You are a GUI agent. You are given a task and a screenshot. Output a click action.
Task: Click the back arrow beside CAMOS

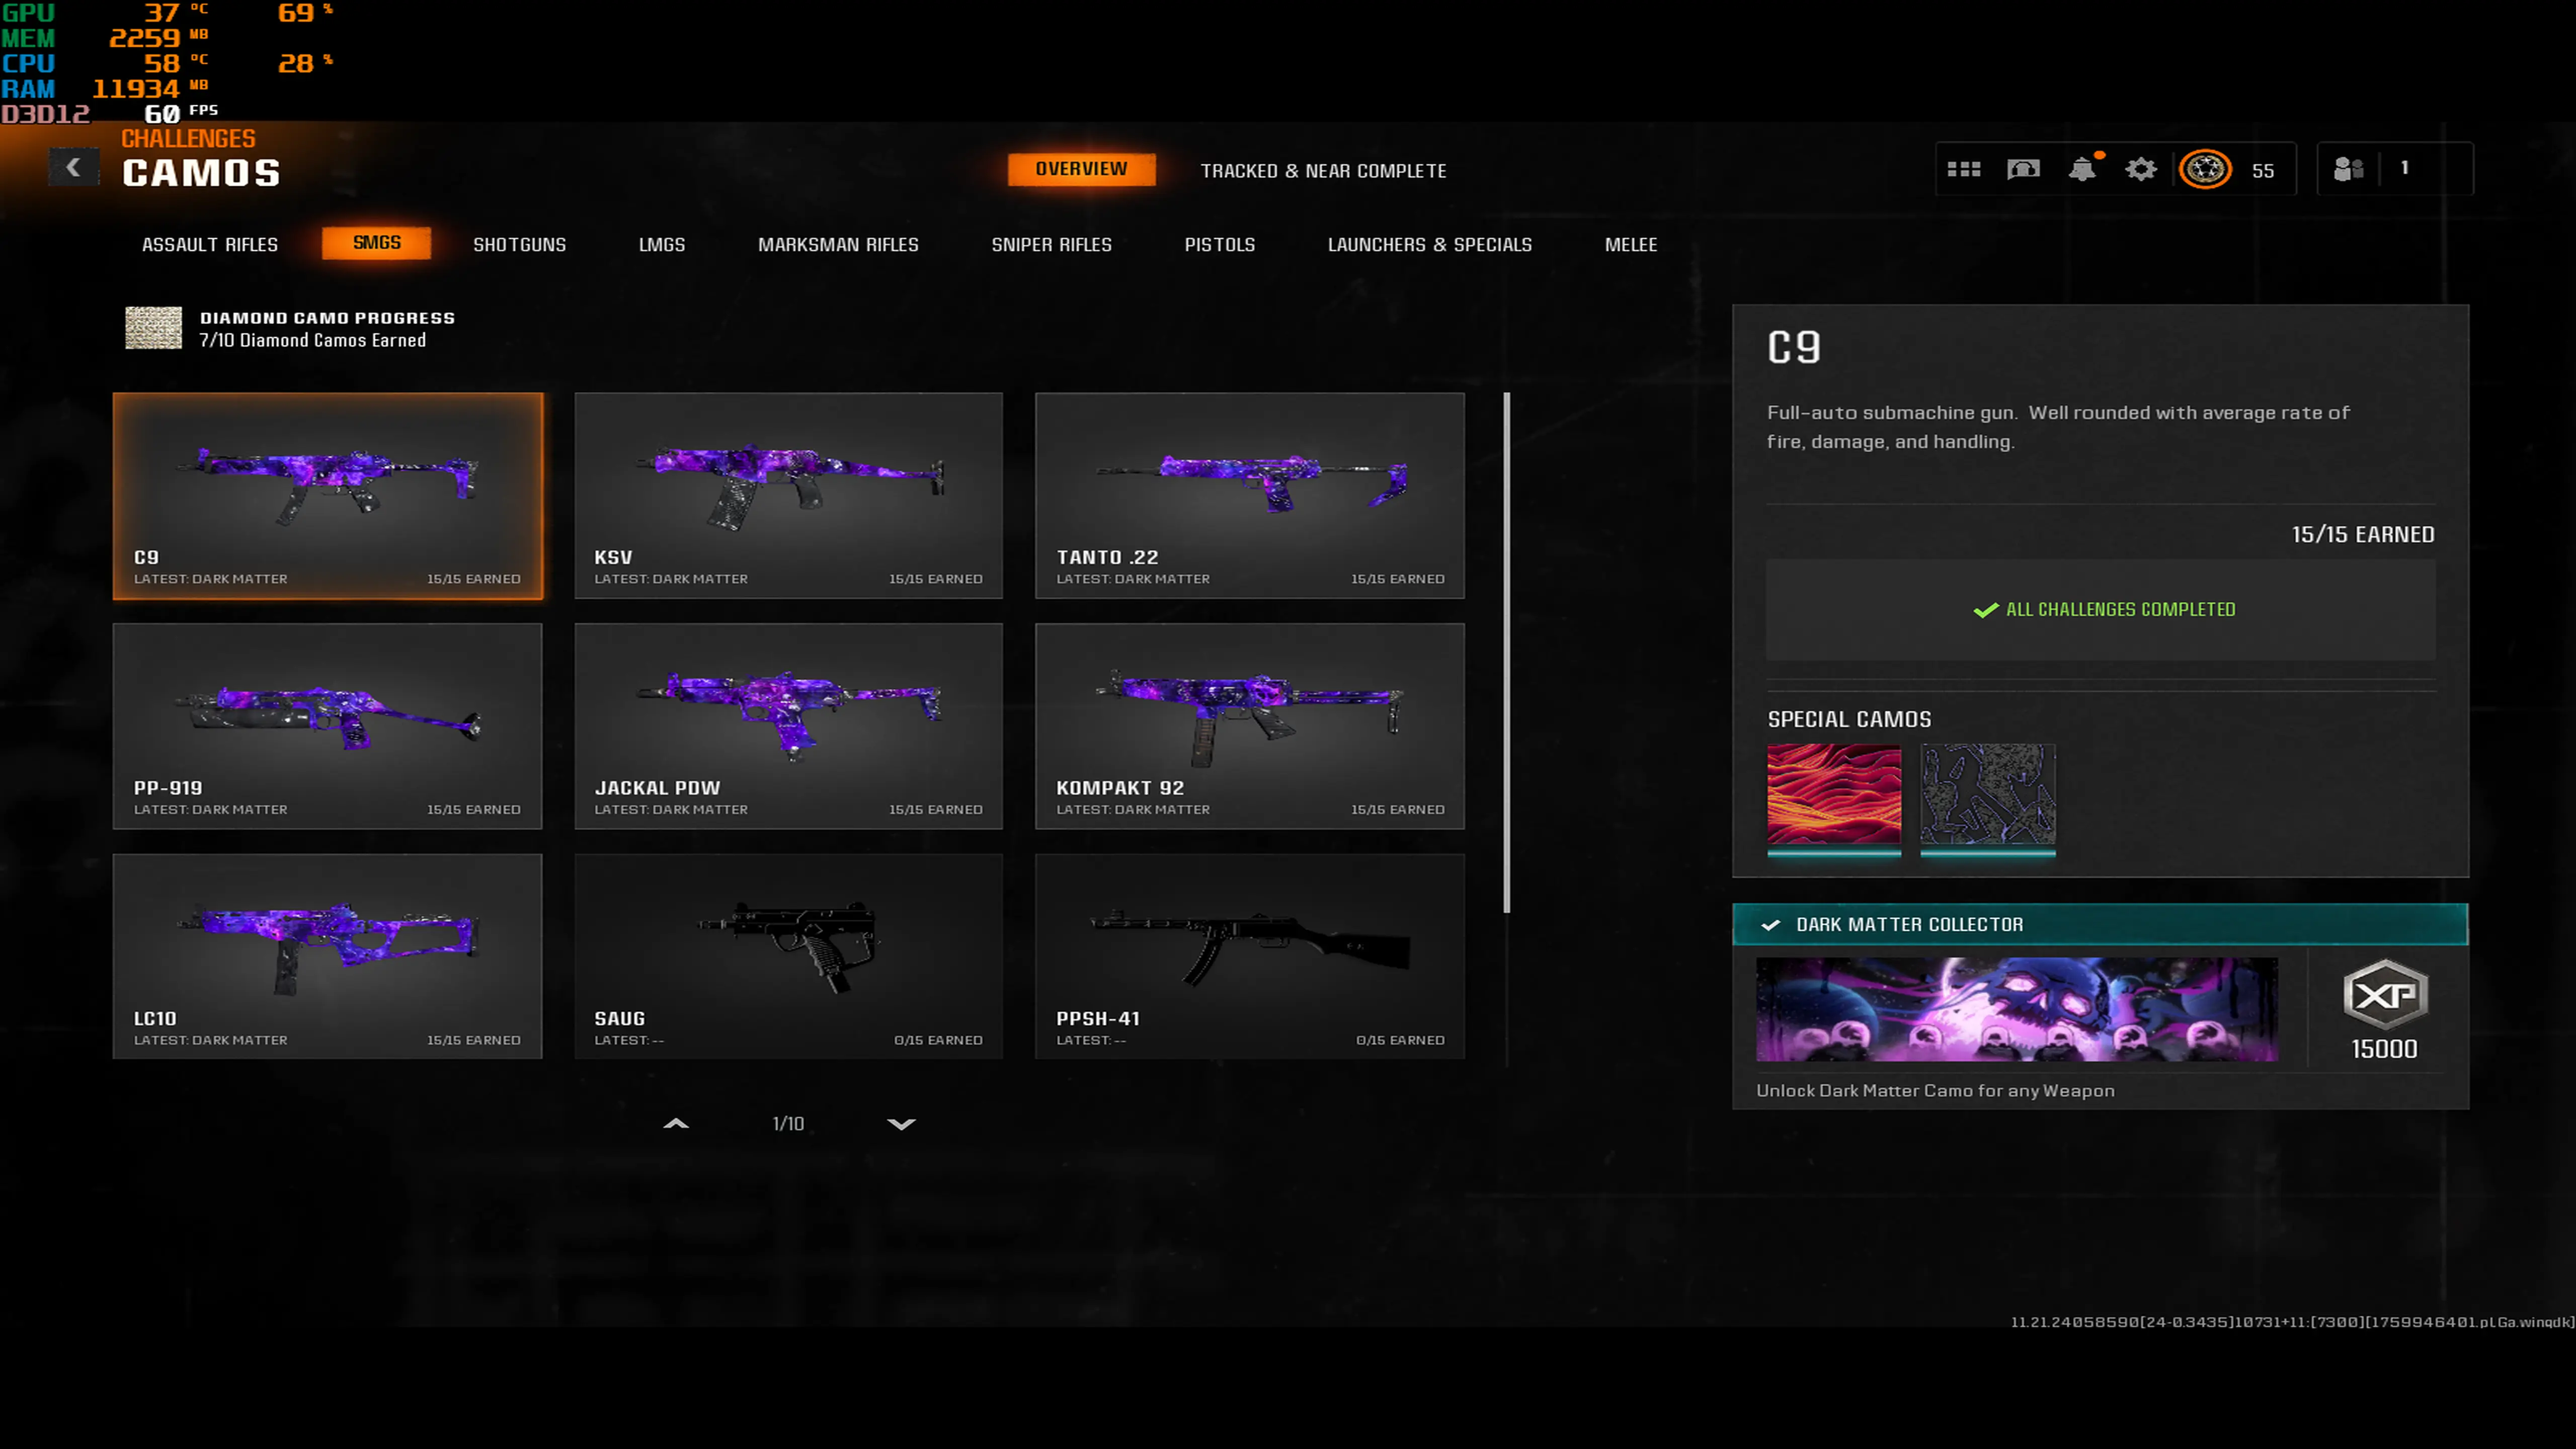[74, 168]
